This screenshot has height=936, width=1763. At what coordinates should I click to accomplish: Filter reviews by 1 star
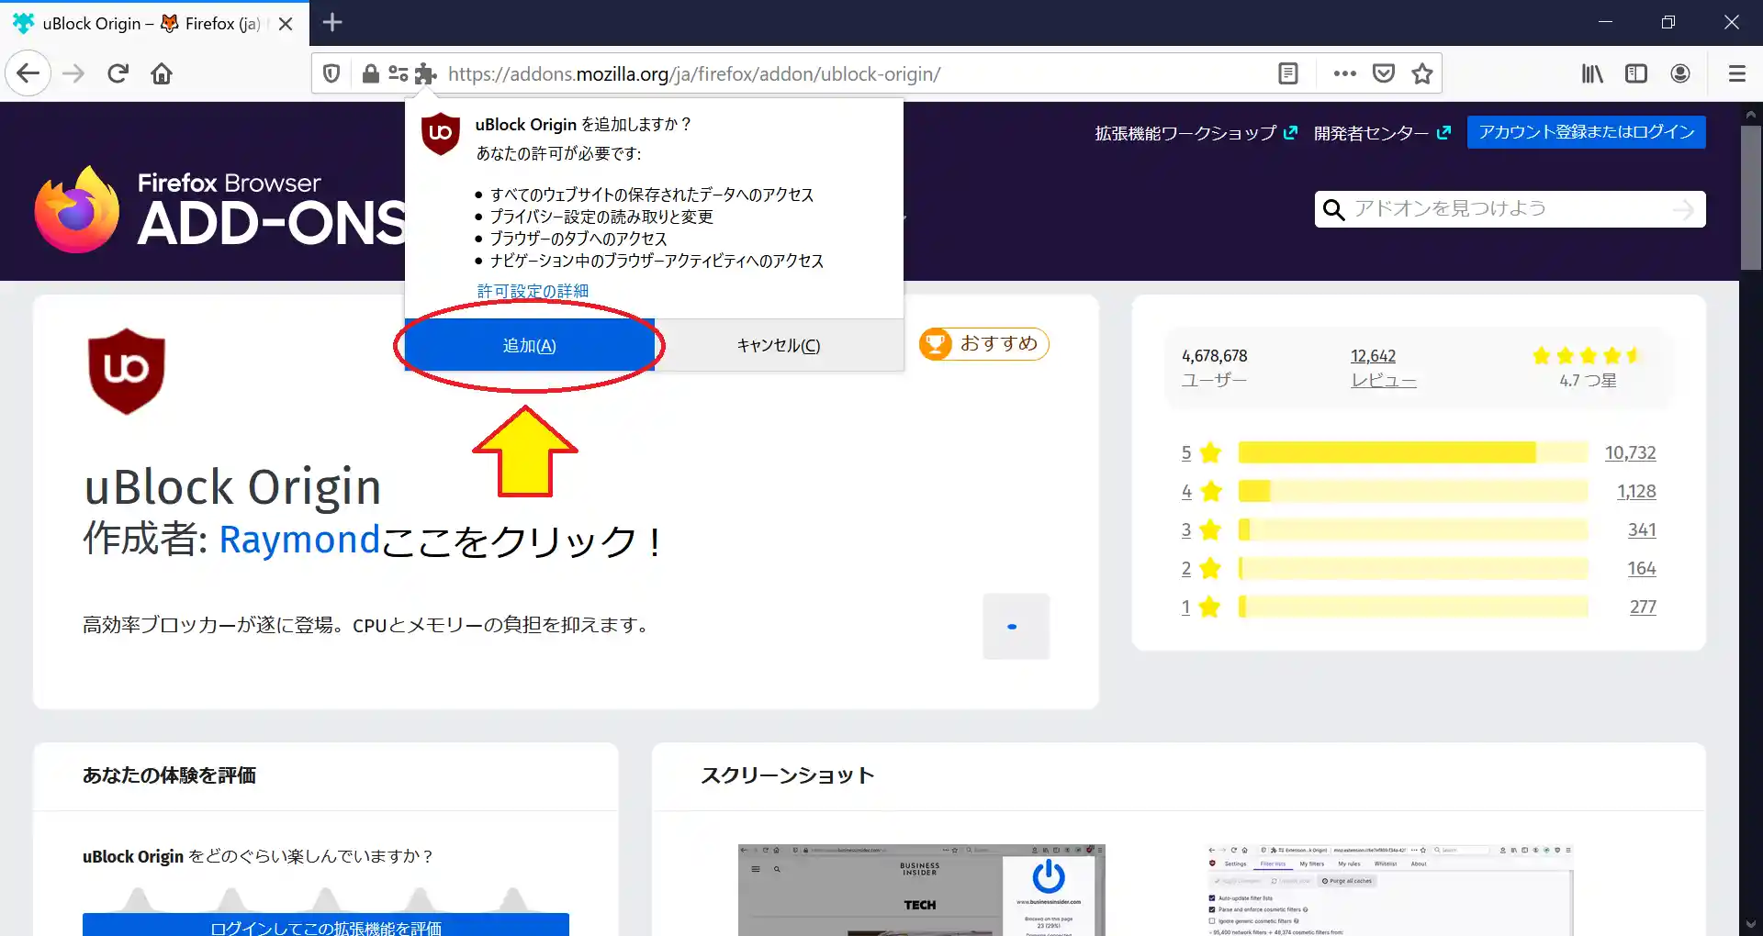tap(1201, 607)
